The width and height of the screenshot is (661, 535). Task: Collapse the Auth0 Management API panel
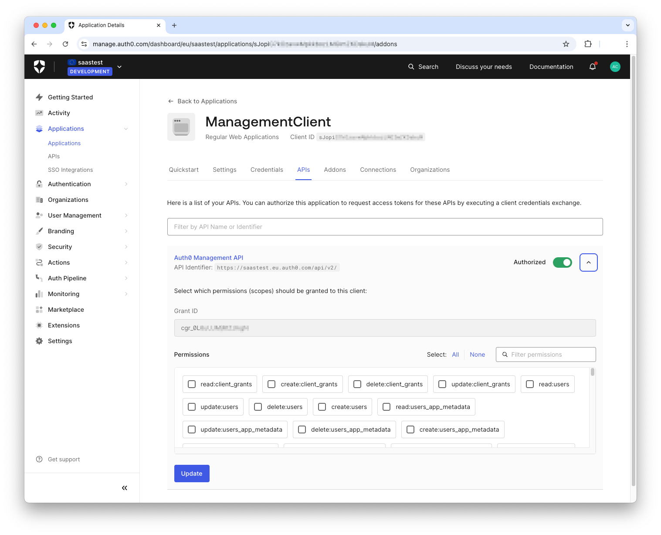(588, 262)
